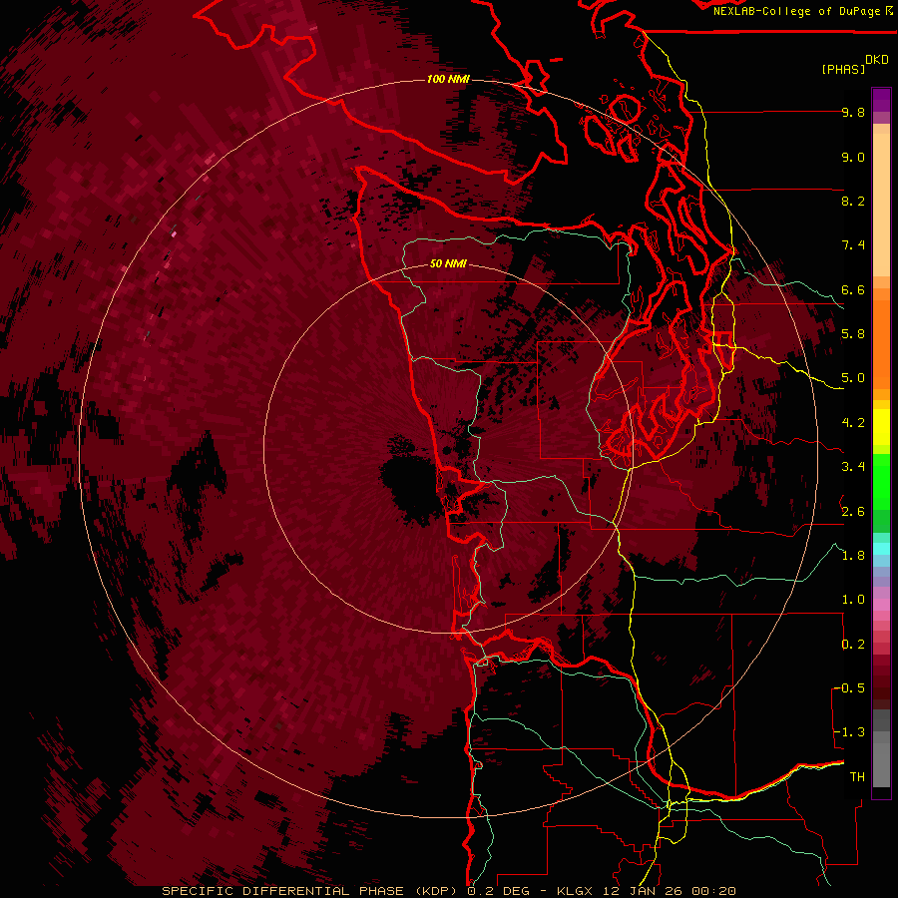This screenshot has height=898, width=898.
Task: Click the 0.2 DEG elevation text in caption
Action: tap(497, 891)
